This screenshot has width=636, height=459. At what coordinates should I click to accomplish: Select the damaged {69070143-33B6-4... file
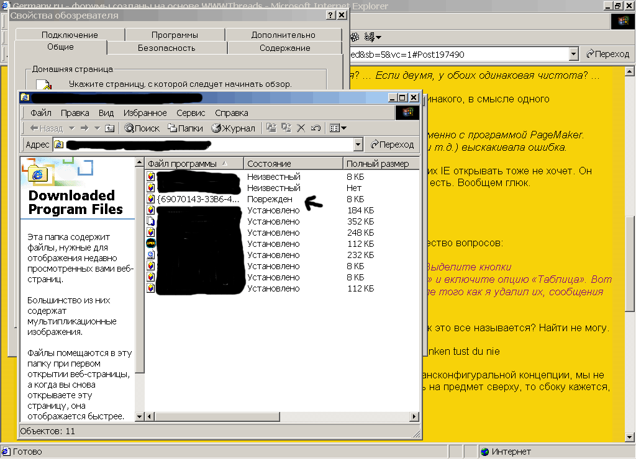click(198, 199)
